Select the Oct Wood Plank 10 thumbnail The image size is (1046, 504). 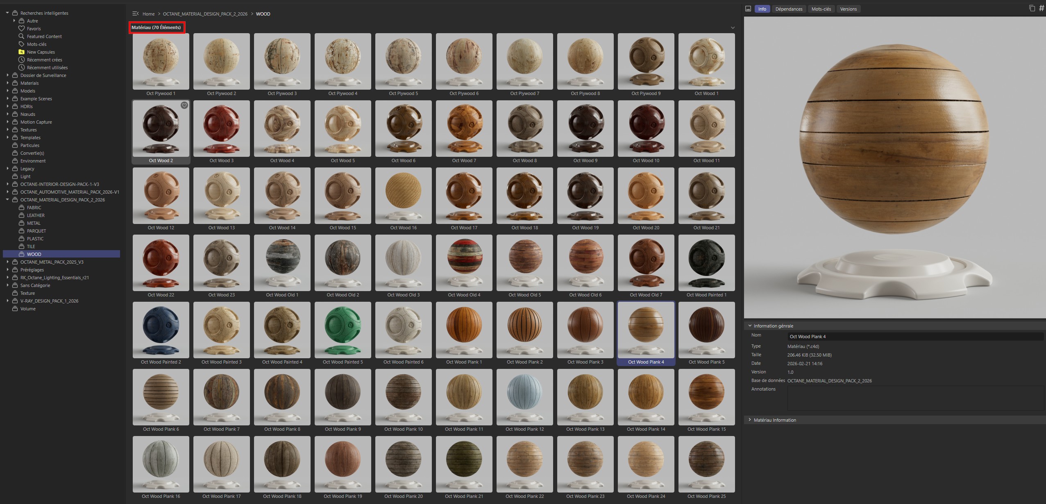click(x=403, y=397)
